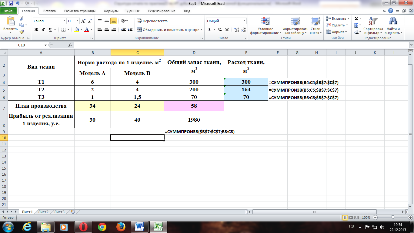Screen dimensions: 414x233
Task: Toggle middle vertical alignment
Action: [x=107, y=21]
